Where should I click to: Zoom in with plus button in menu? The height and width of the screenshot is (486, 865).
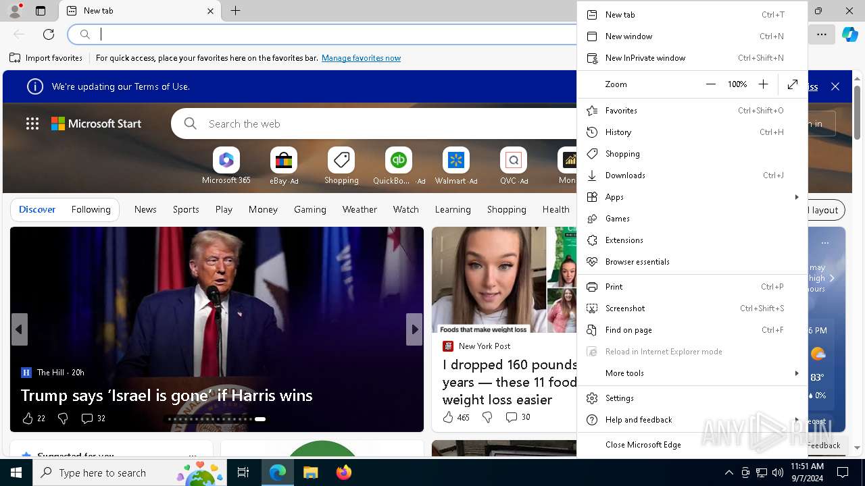(x=763, y=84)
